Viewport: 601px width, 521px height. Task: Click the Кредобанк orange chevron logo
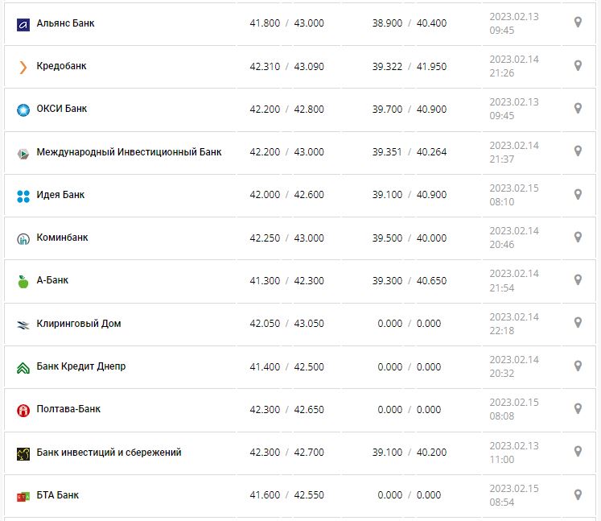pyautogui.click(x=23, y=67)
